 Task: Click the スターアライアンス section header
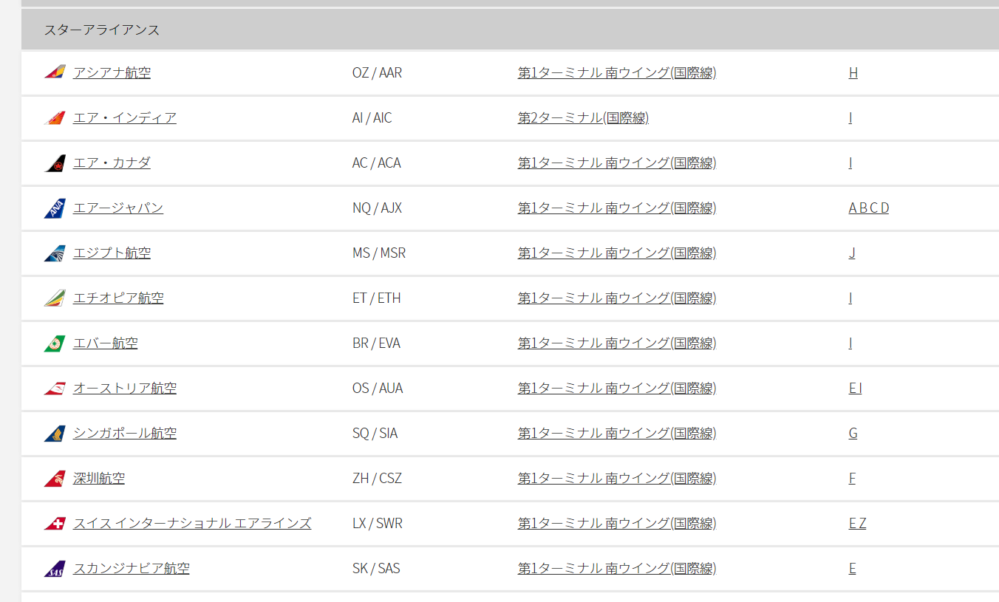[102, 30]
